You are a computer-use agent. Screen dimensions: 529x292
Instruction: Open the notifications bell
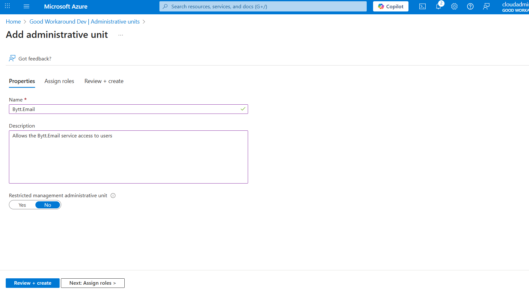point(438,6)
